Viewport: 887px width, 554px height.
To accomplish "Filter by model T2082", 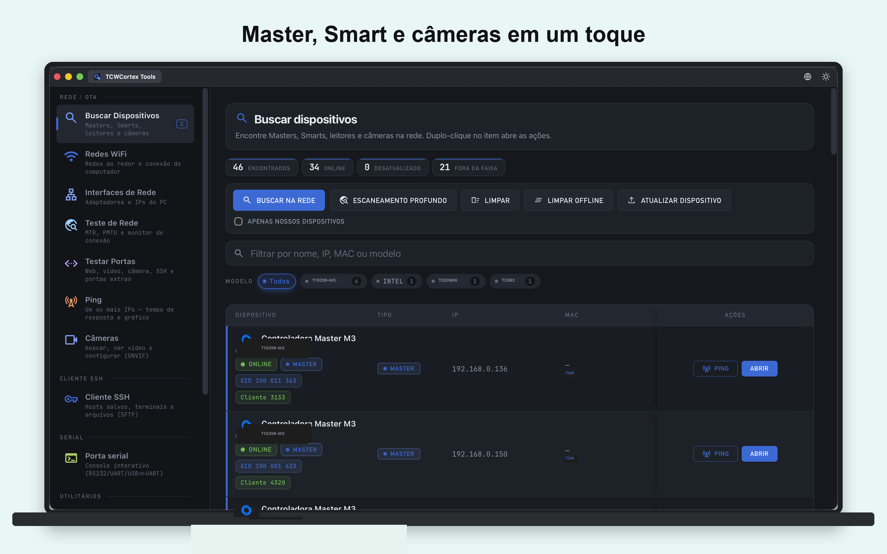I will coord(515,281).
